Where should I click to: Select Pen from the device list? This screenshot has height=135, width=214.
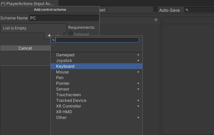[96, 78]
